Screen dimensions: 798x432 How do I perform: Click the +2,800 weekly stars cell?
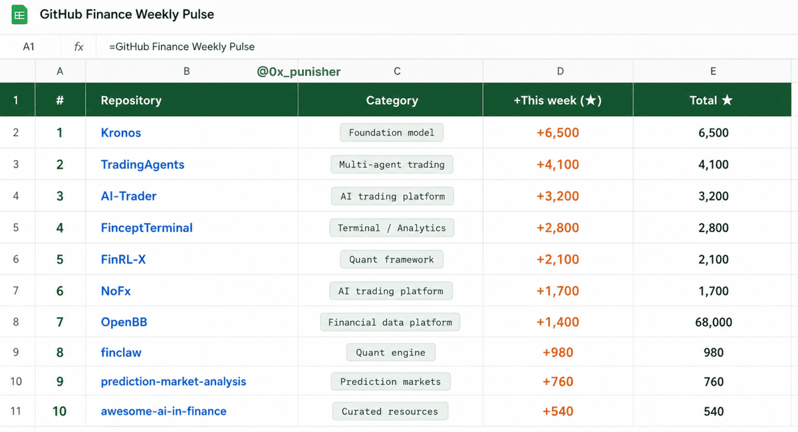[x=558, y=228]
